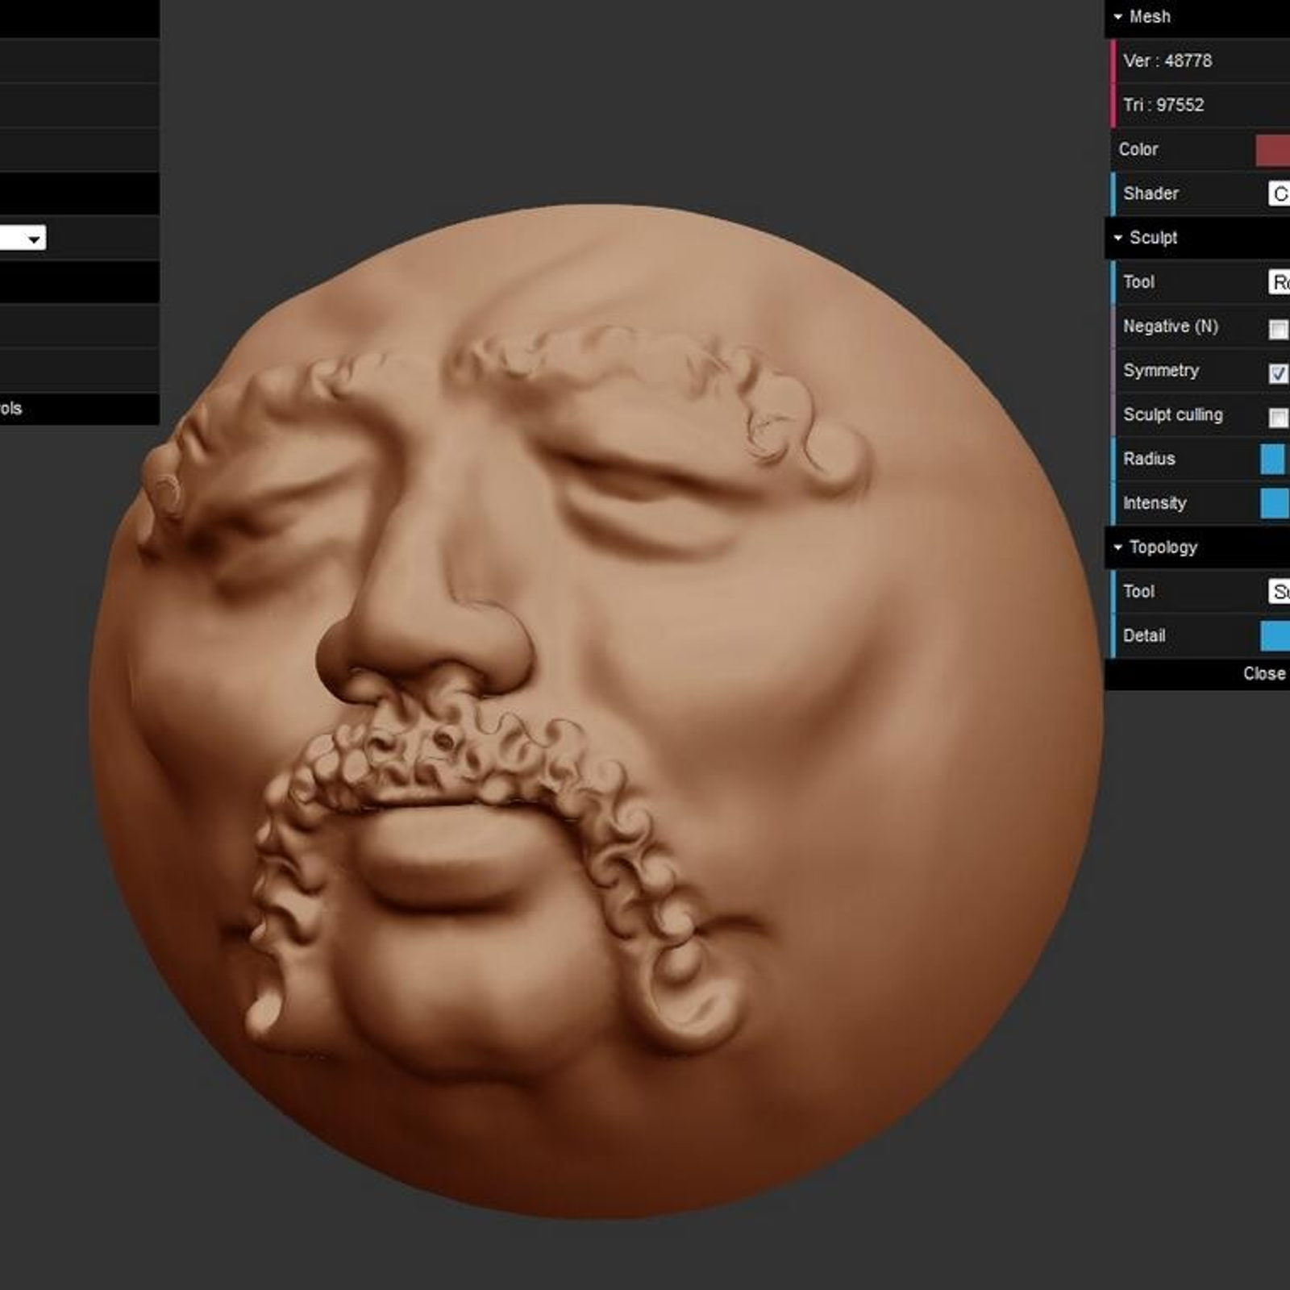The width and height of the screenshot is (1290, 1290).
Task: Click Close at bottom of right panel
Action: coord(1263,674)
